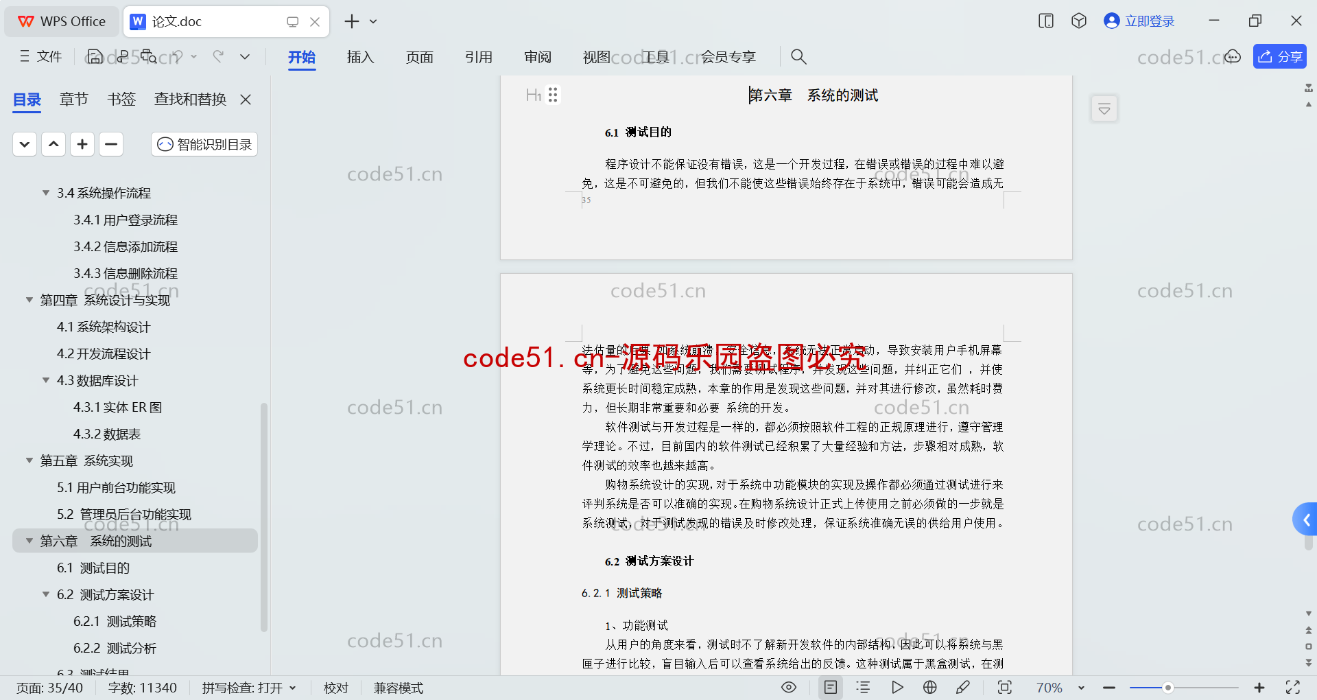
Task: Click the redo arrow icon
Action: (218, 56)
